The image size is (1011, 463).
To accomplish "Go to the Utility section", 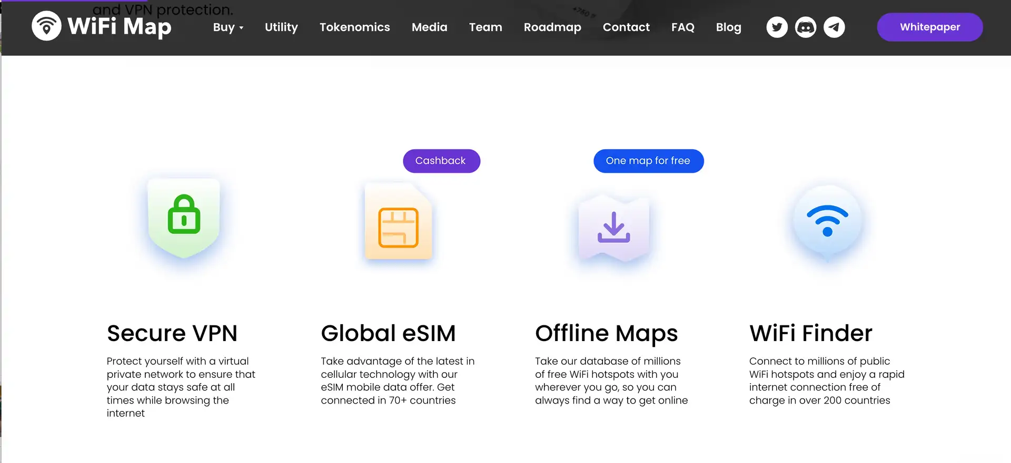I will pyautogui.click(x=281, y=27).
